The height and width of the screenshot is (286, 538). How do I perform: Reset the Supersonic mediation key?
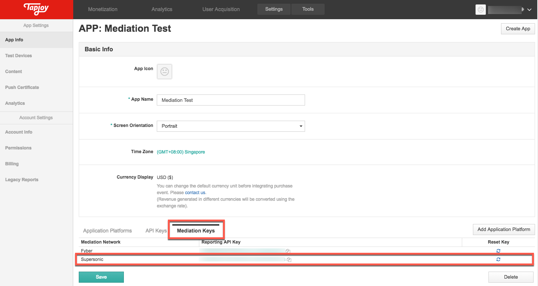tap(498, 259)
